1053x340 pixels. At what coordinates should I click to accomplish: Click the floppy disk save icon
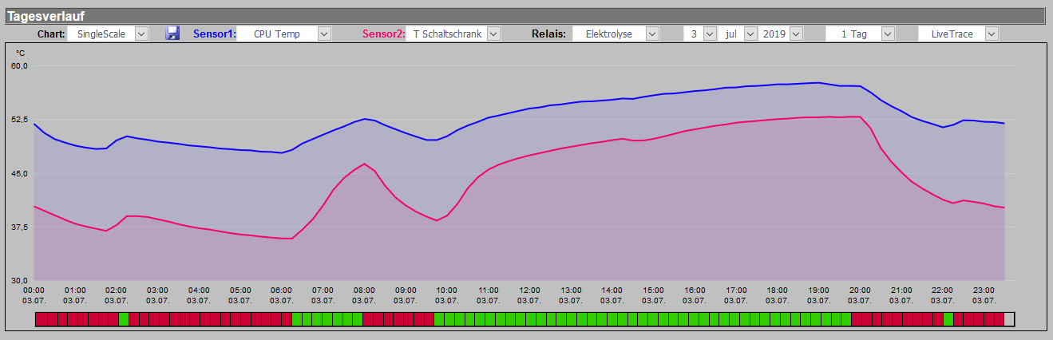point(172,34)
